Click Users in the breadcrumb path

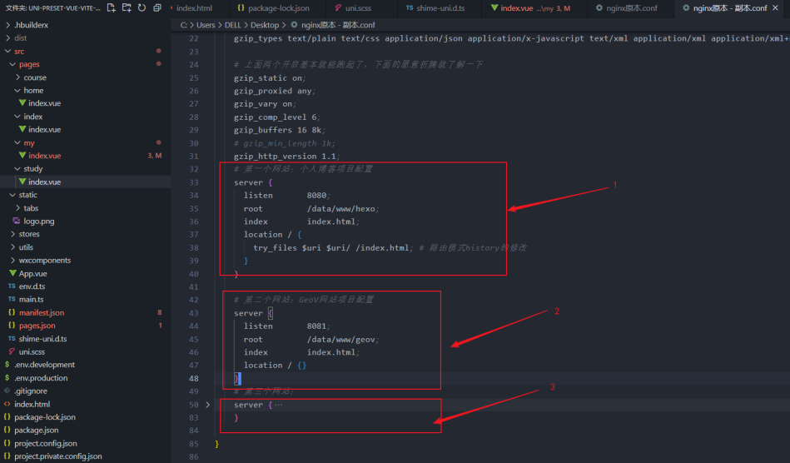(206, 25)
